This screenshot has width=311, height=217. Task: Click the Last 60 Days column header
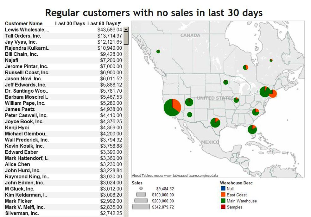102,24
